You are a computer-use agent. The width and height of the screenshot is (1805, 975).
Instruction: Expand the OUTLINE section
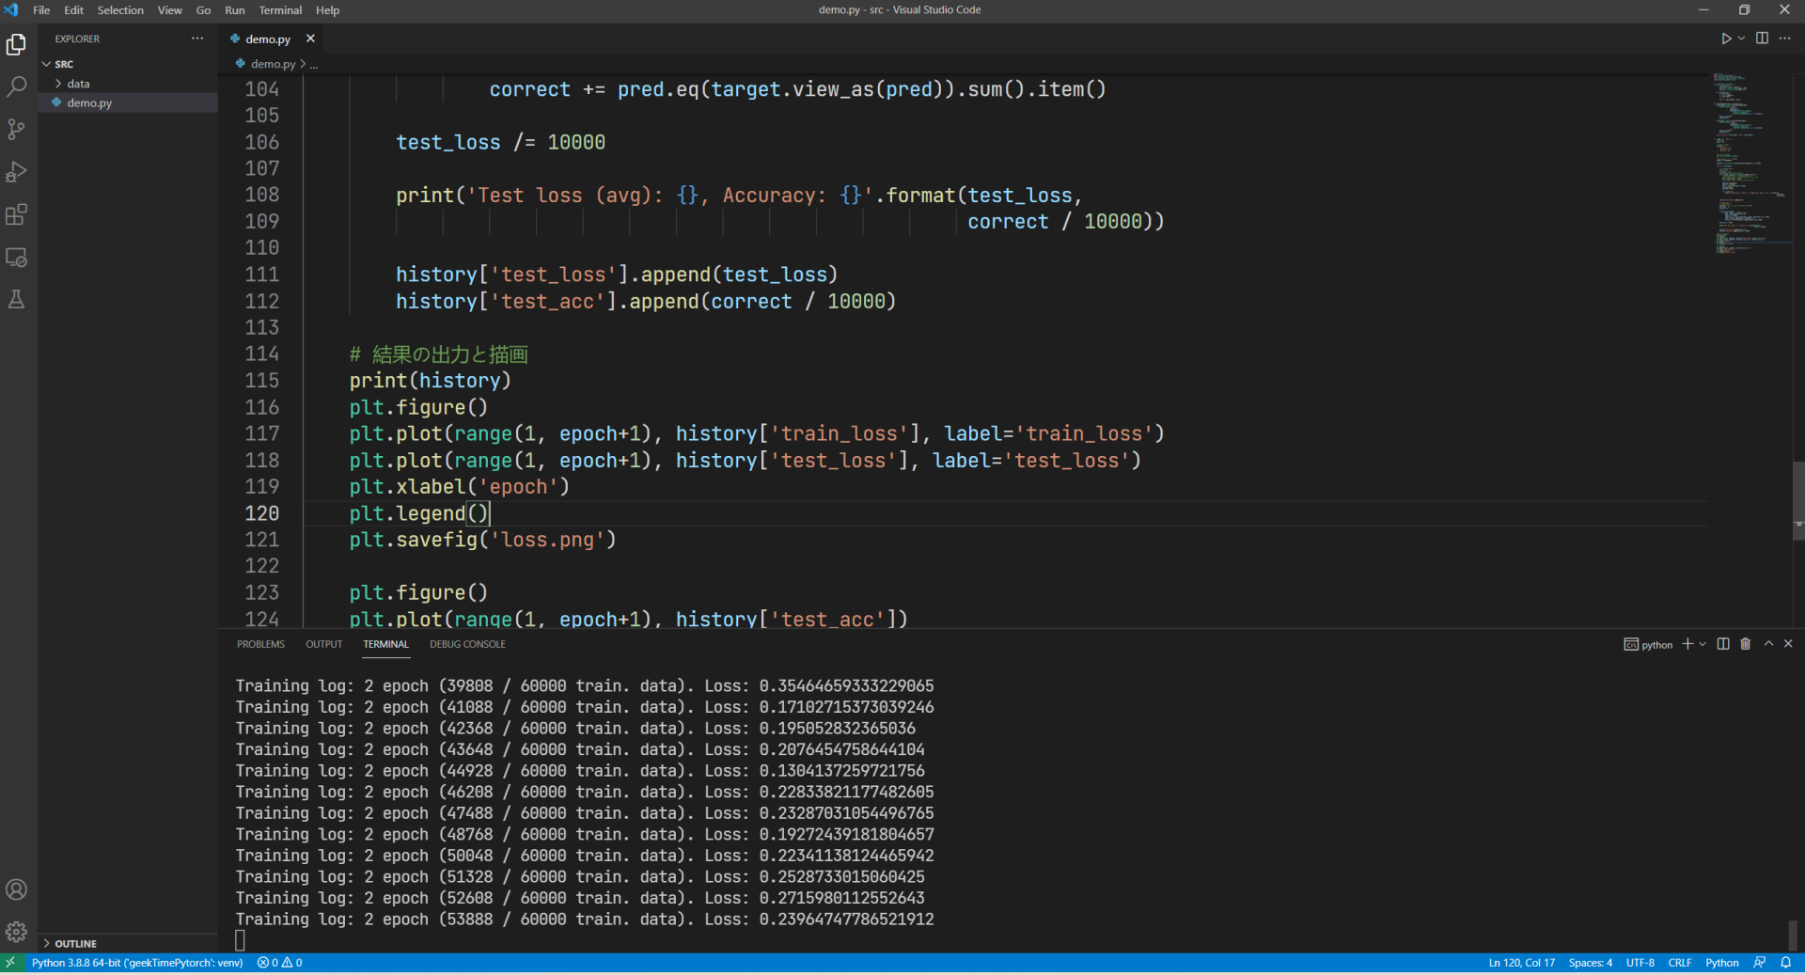(x=75, y=943)
